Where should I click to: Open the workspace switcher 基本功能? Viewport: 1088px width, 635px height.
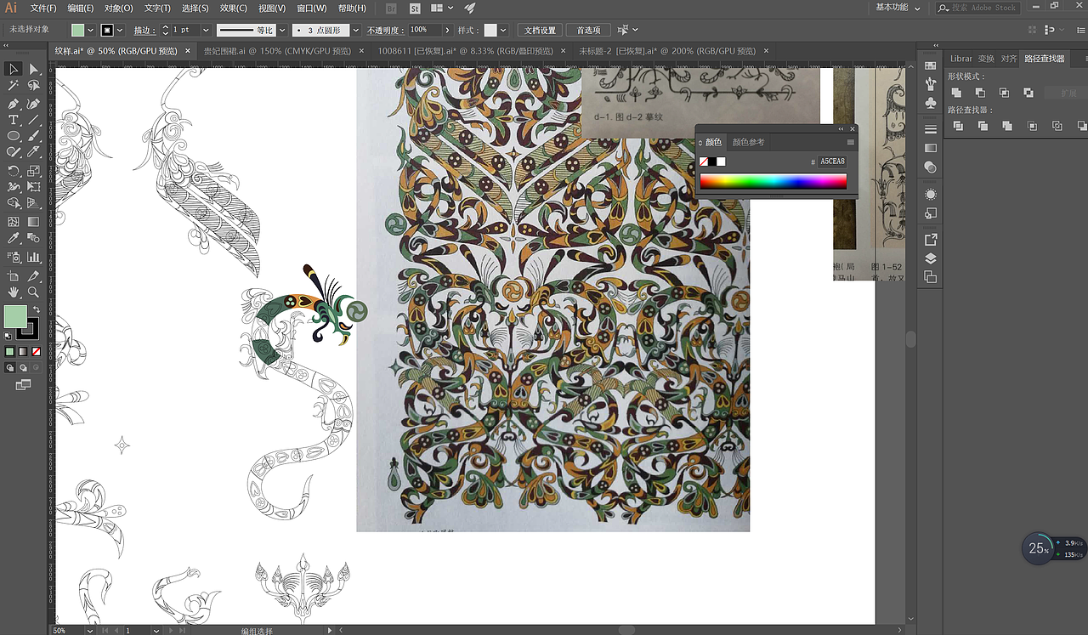click(x=898, y=8)
